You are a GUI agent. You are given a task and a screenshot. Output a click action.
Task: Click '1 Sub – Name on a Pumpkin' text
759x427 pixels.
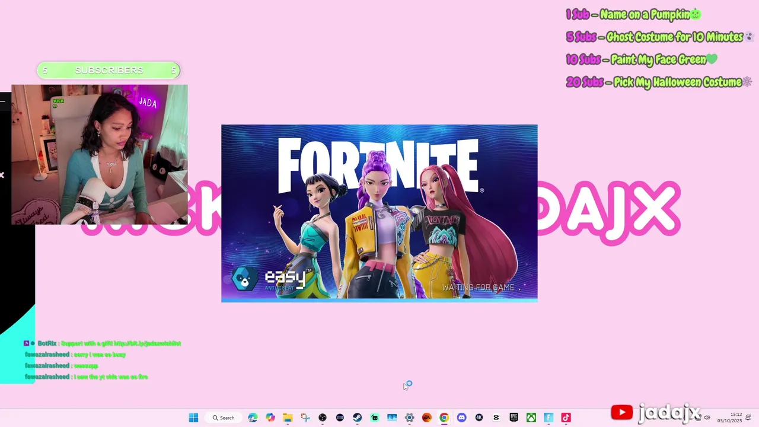(x=633, y=14)
